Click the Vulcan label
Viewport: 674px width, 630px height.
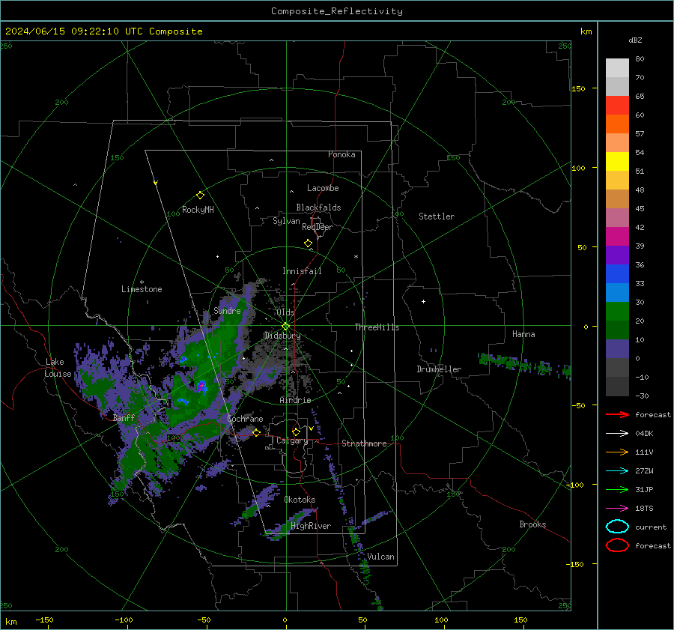[x=380, y=557]
